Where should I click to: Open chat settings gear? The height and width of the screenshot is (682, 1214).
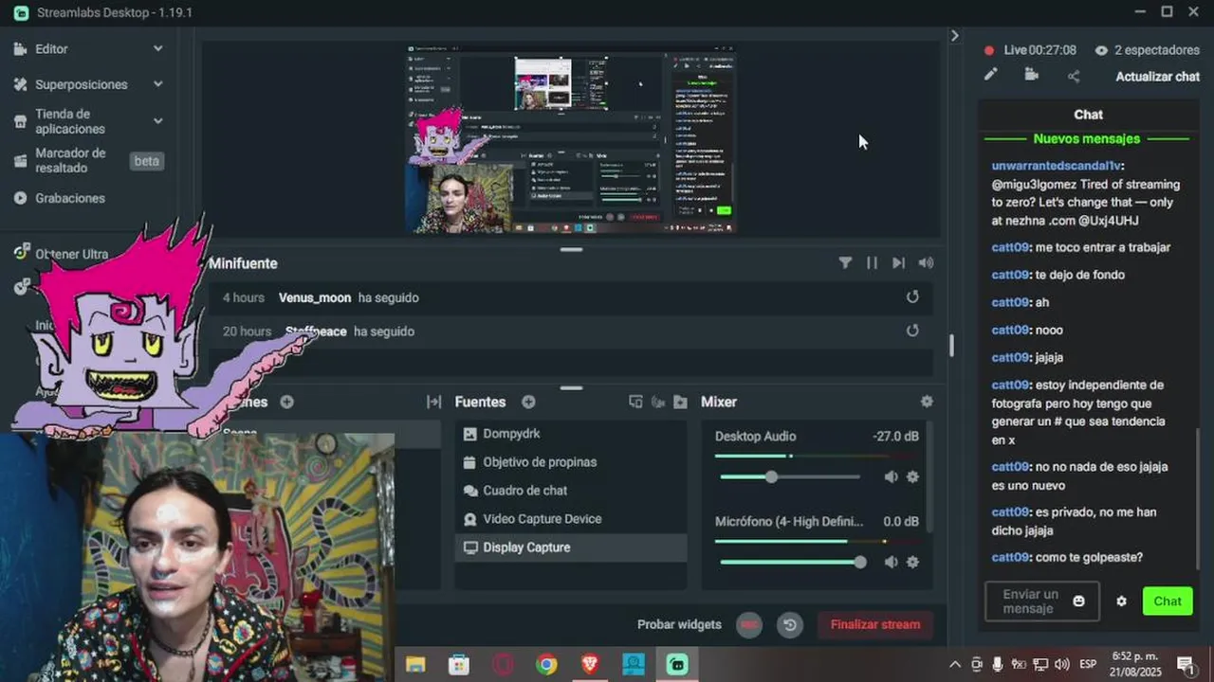(x=1121, y=601)
